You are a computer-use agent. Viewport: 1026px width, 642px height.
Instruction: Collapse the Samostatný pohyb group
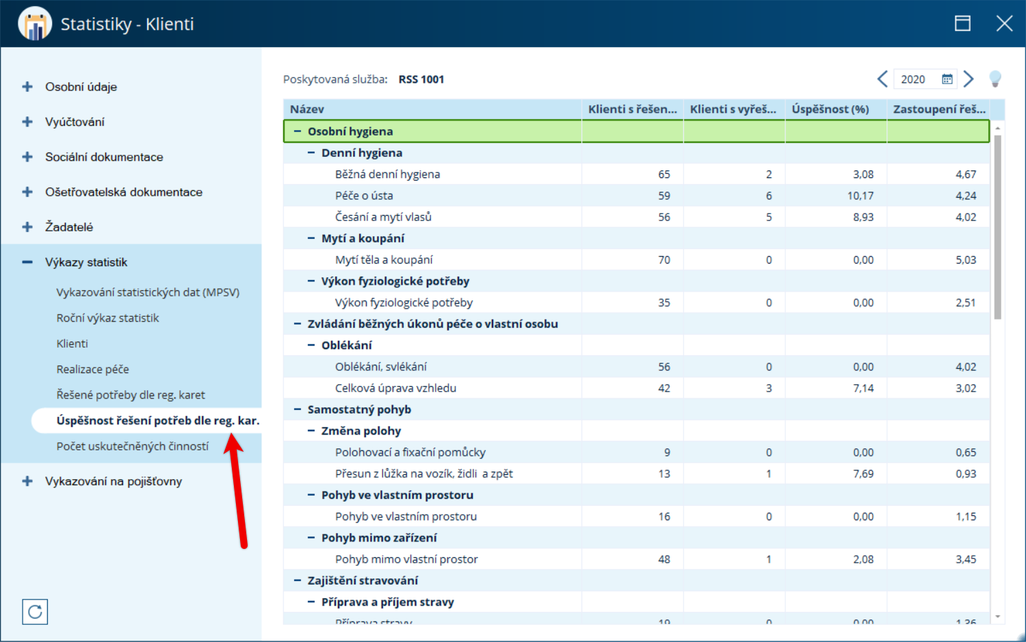coord(298,409)
